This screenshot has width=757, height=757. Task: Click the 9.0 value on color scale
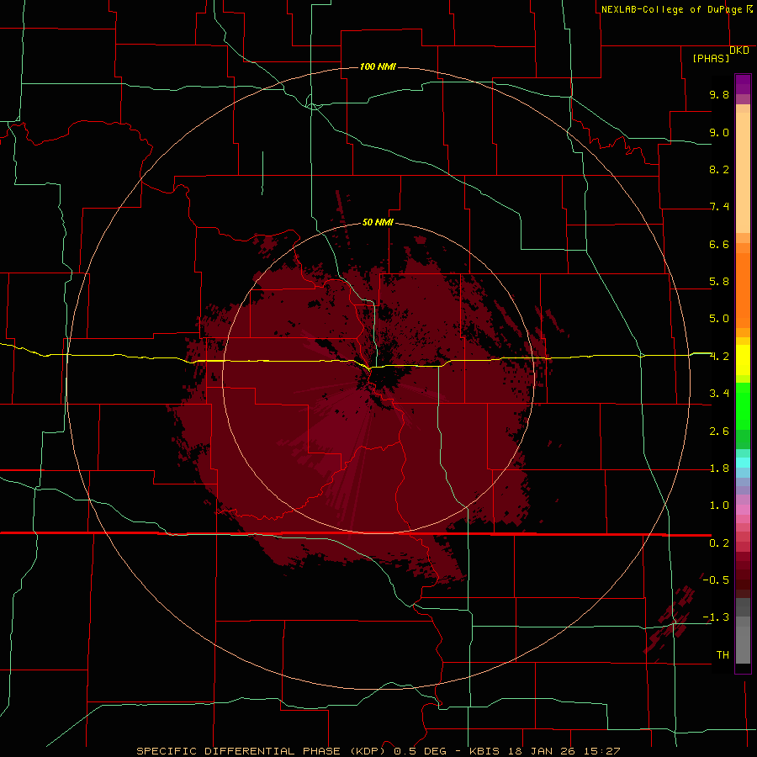719,132
